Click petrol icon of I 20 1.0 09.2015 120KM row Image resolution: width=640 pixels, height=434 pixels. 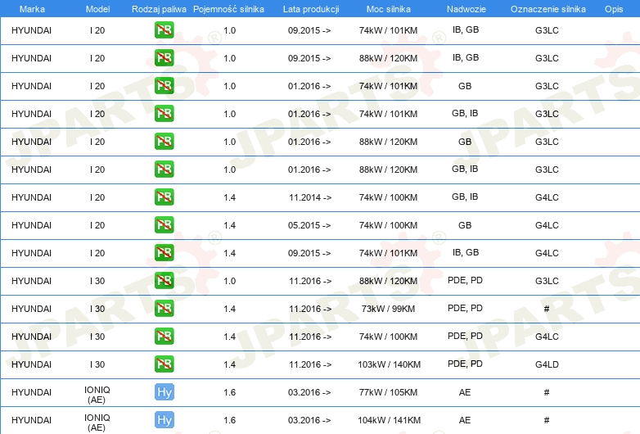[164, 58]
